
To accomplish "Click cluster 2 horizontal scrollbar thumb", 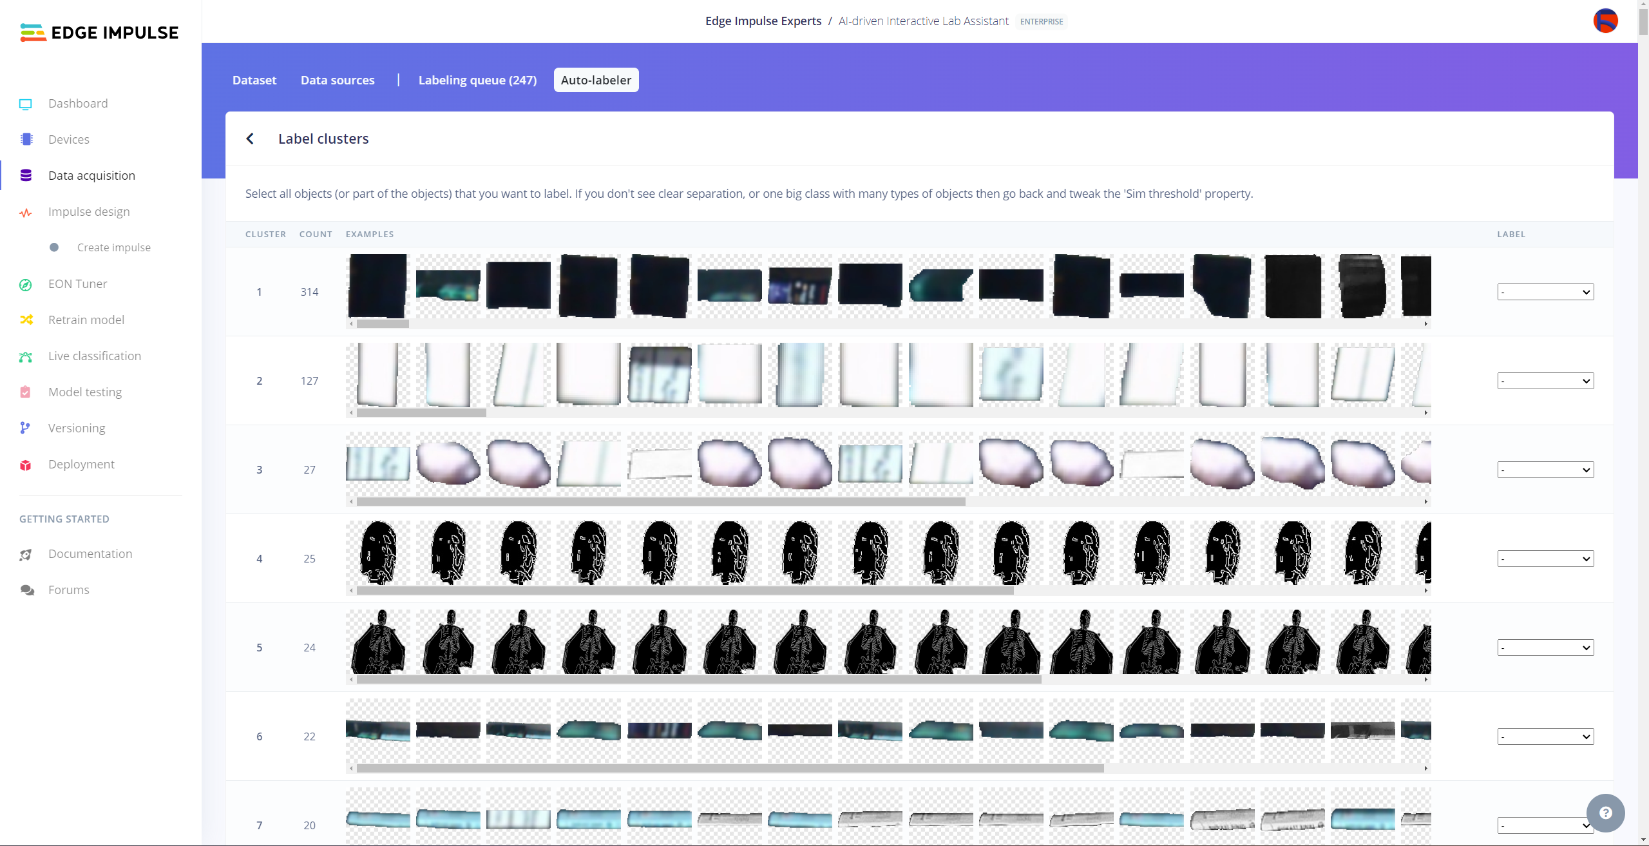I will pos(421,413).
